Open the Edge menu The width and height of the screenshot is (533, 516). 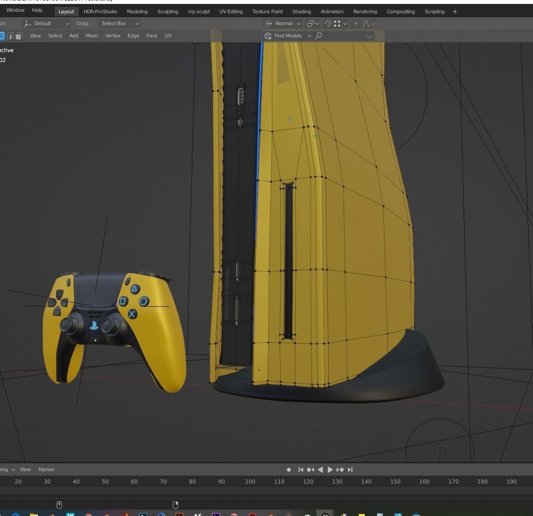click(x=133, y=36)
